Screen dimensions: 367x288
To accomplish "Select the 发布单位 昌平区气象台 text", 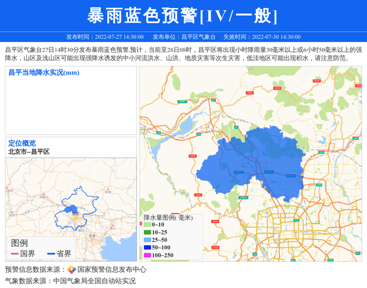I will 183,37.
